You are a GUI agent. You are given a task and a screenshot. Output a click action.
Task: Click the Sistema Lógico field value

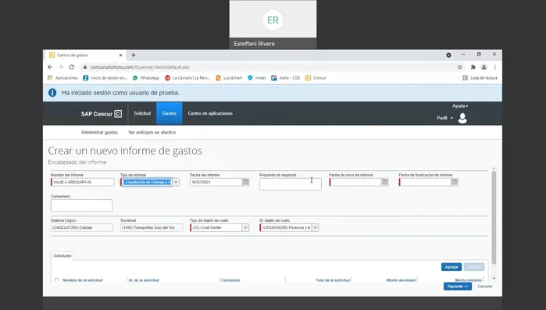[82, 227]
